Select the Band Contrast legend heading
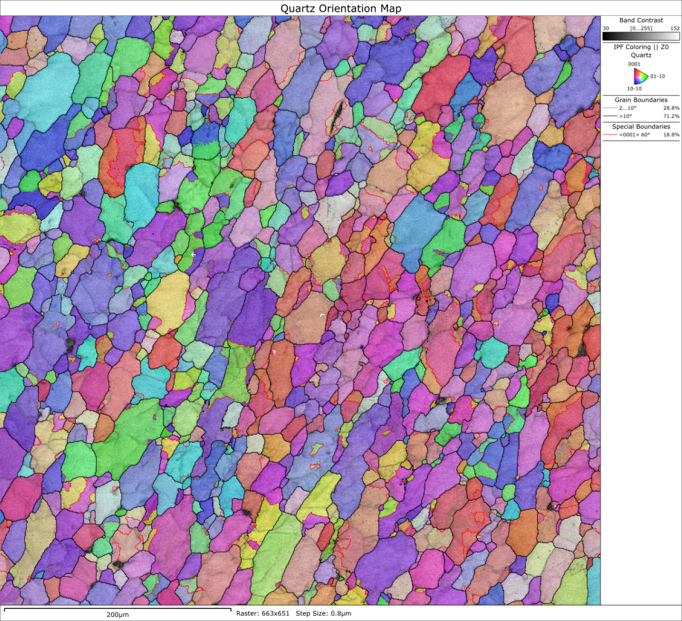682x621 pixels. (641, 20)
